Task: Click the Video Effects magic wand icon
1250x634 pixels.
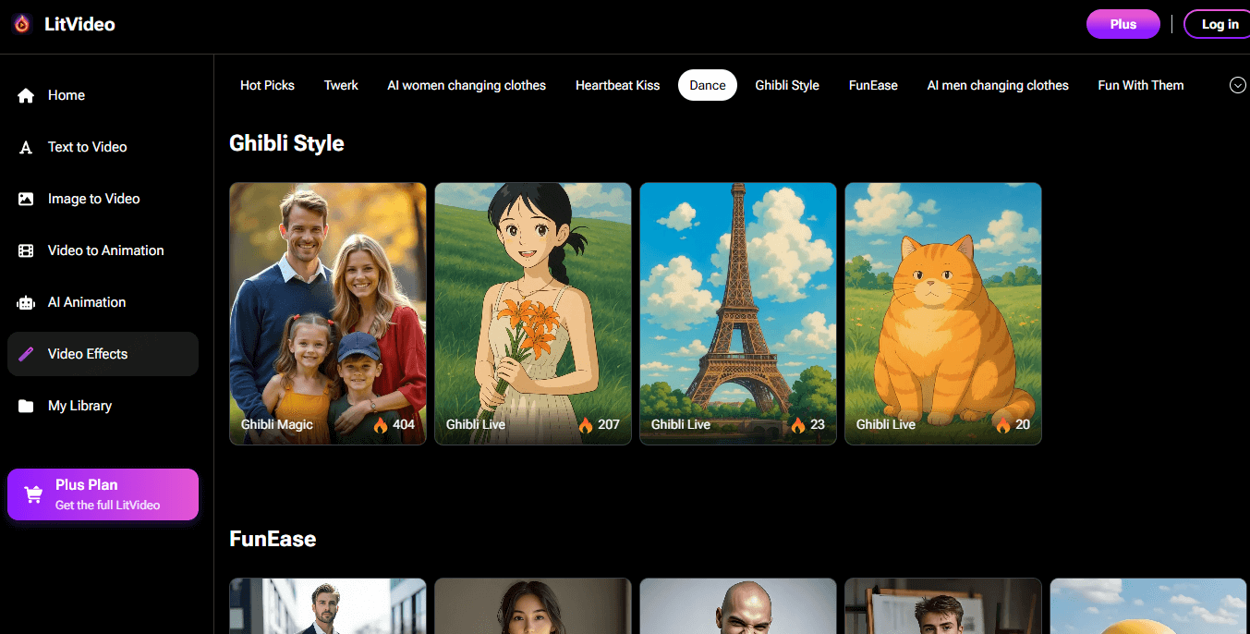Action: point(26,354)
